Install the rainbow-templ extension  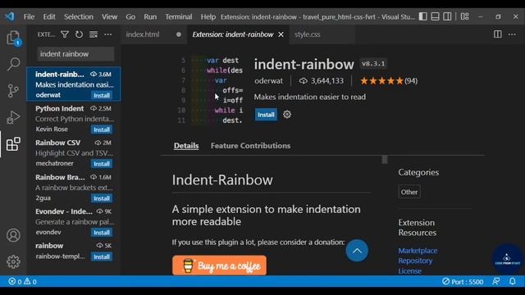[102, 256]
